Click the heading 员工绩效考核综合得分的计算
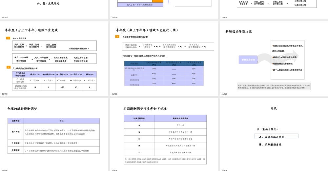The image size is (328, 171). (x=135, y=37)
